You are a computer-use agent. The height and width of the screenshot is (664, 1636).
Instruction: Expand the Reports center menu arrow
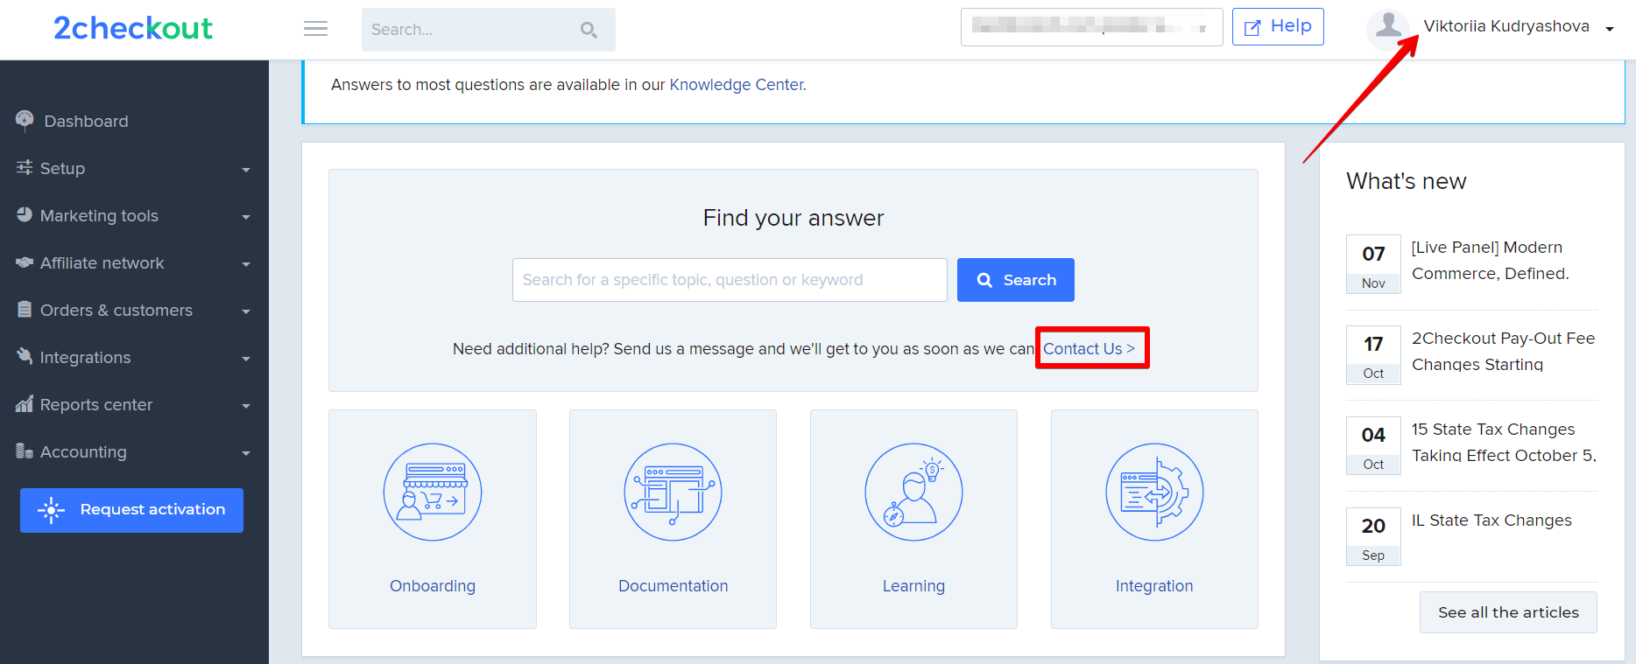pyautogui.click(x=246, y=406)
